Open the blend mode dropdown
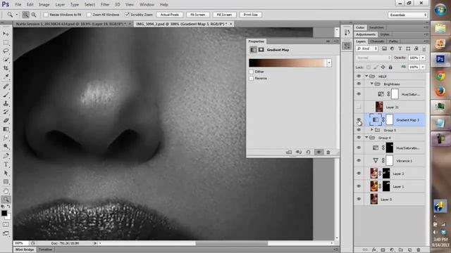Screen dimensions: 451x253 coord(373,58)
